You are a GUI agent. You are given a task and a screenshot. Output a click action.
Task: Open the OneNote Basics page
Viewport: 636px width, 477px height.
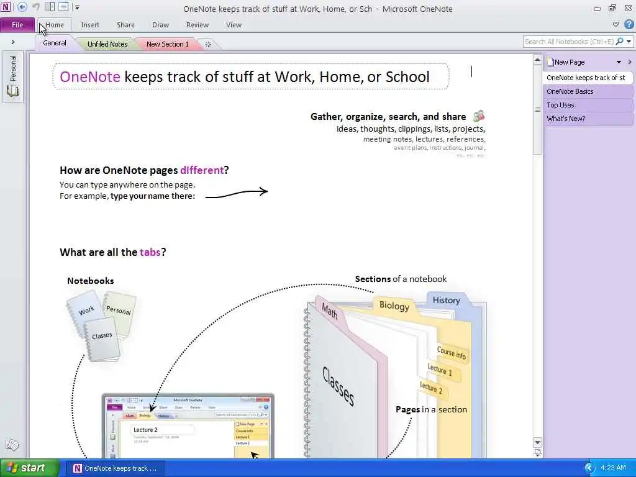coord(588,92)
